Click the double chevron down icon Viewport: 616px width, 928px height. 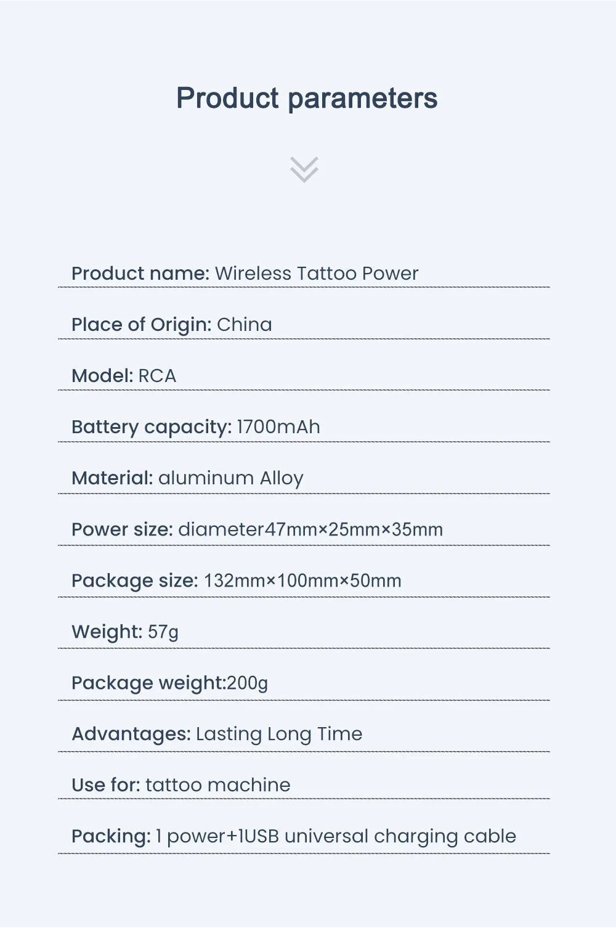point(304,169)
